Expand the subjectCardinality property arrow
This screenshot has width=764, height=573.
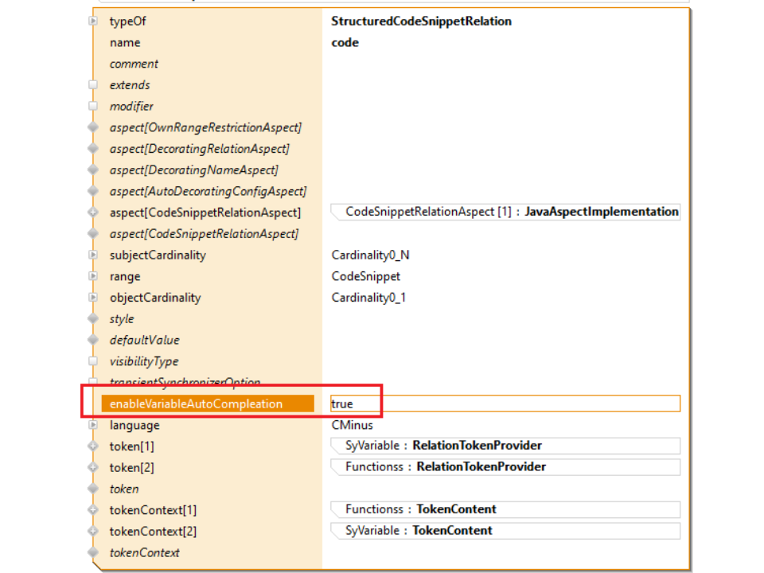coord(93,255)
